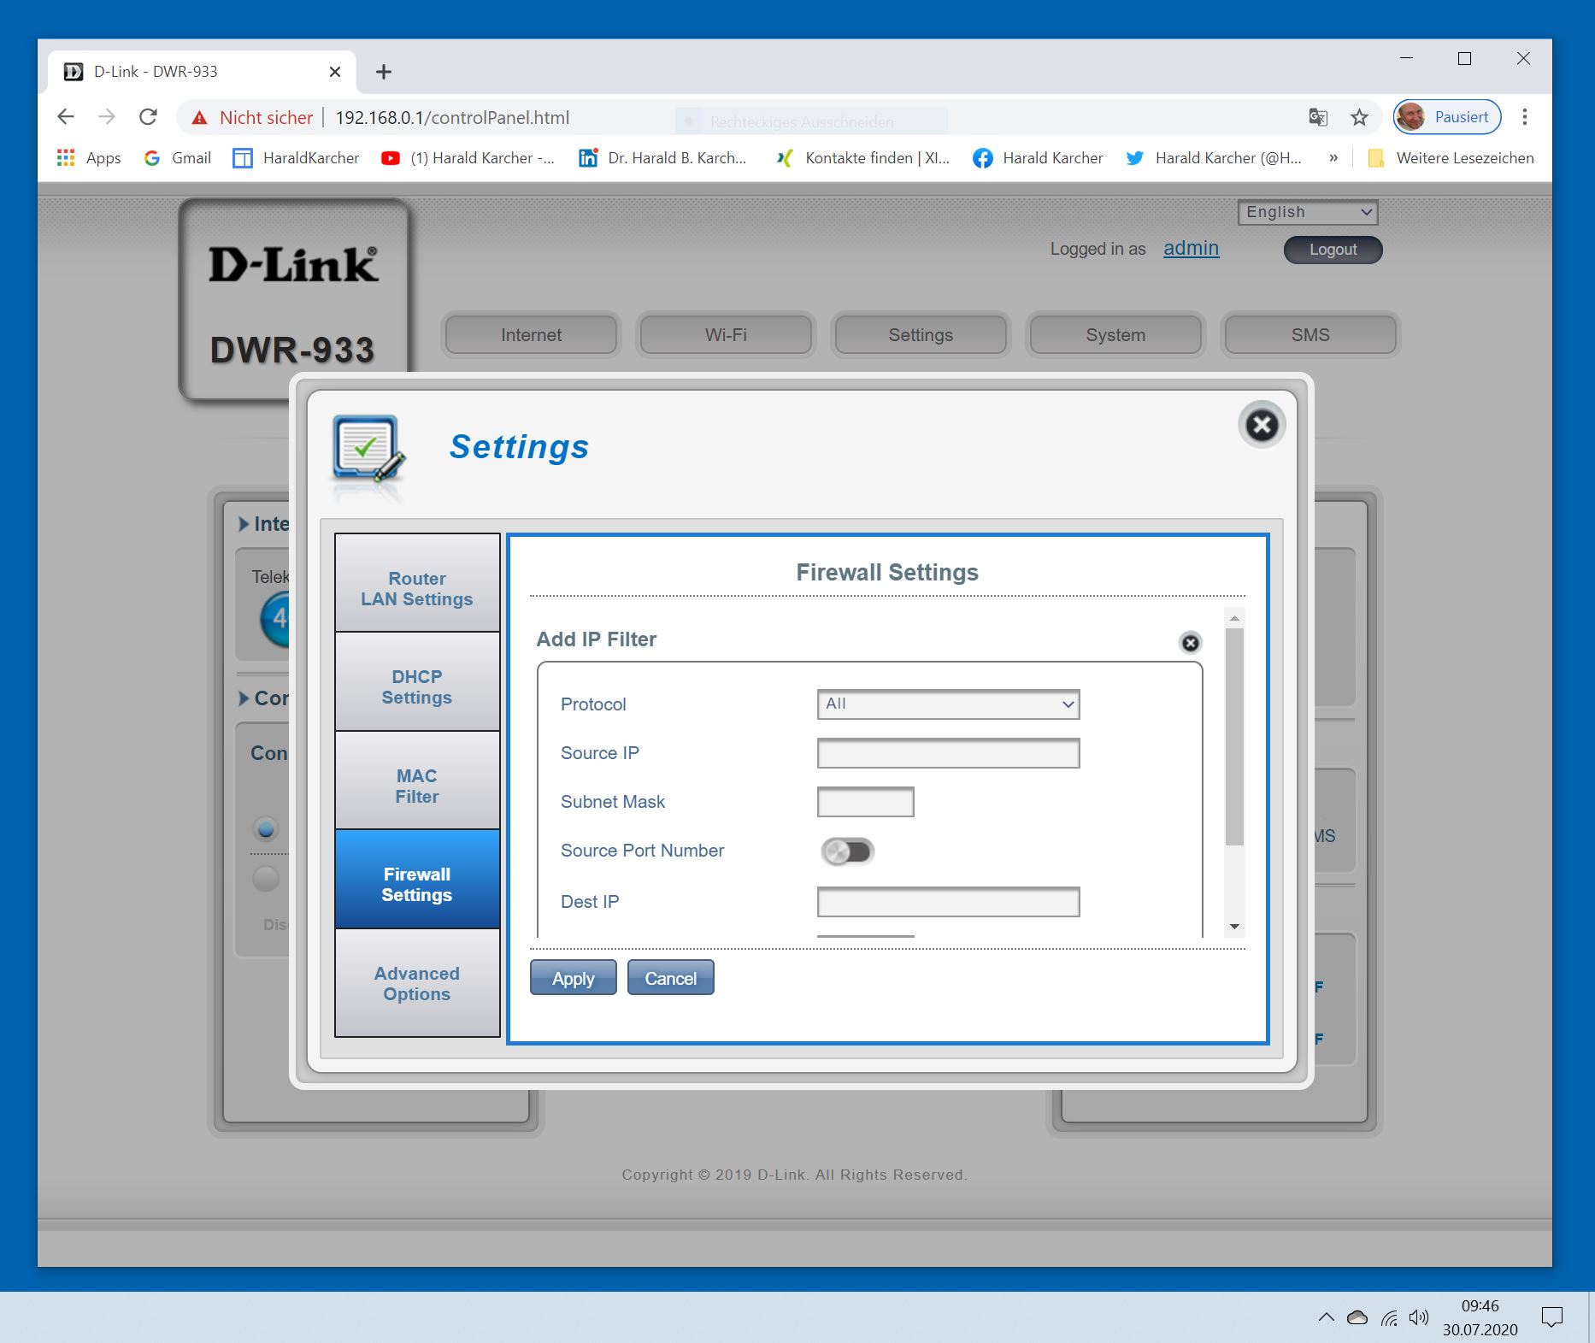Open the LinkedIn Dr. Harald B. Karch bookmark
1595x1343 pixels.
[x=662, y=158]
